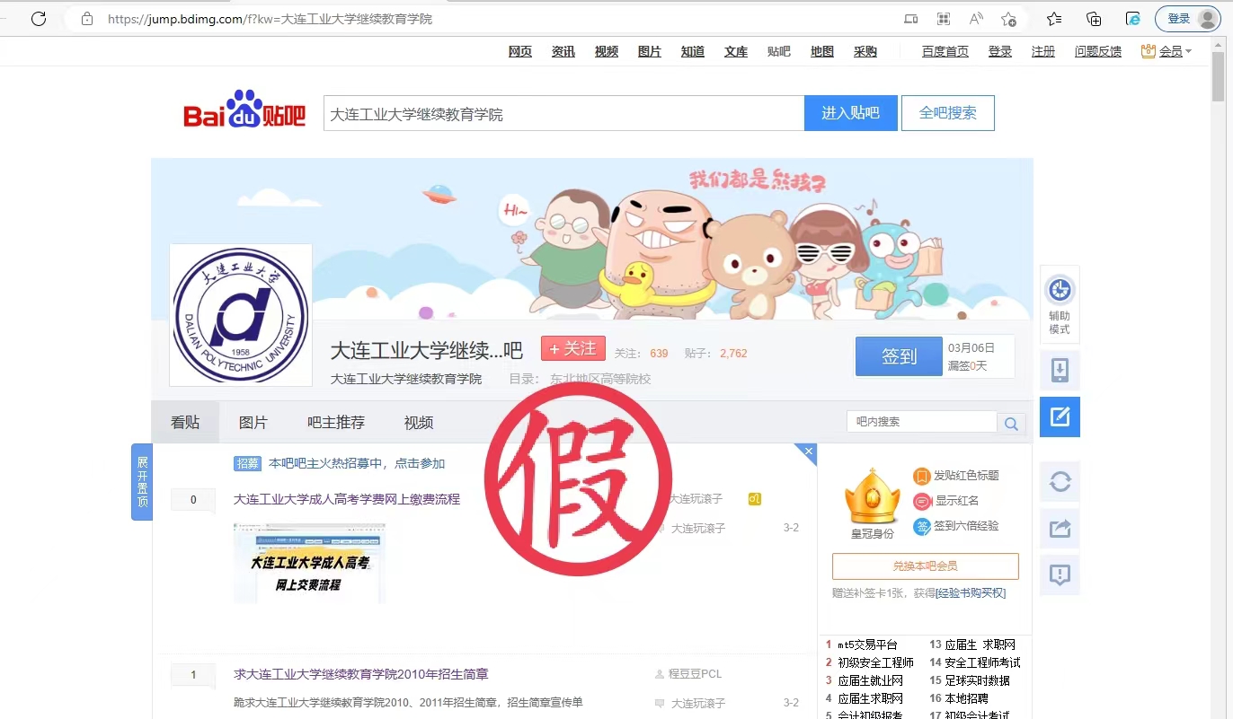Open the 网上交费流程 post thumbnail image
Image resolution: width=1233 pixels, height=719 pixels.
click(309, 564)
